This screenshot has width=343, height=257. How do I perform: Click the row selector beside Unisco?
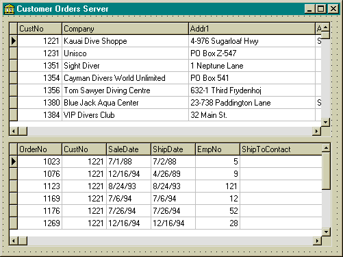click(x=14, y=53)
